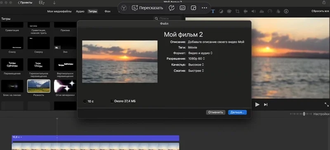
Task: Click the Поиск search field
Action: point(167,19)
